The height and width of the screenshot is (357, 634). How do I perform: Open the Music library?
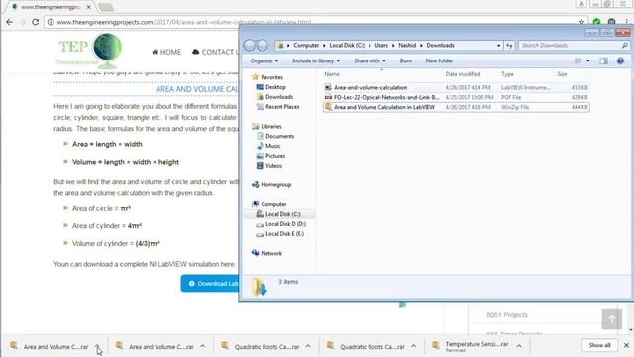pos(273,146)
